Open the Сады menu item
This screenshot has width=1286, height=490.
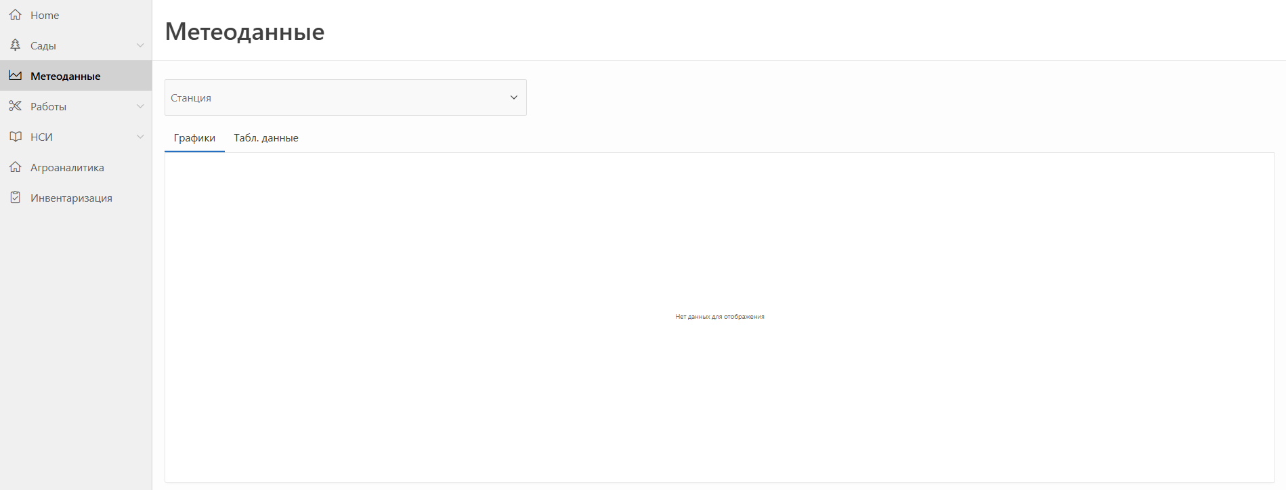point(76,45)
